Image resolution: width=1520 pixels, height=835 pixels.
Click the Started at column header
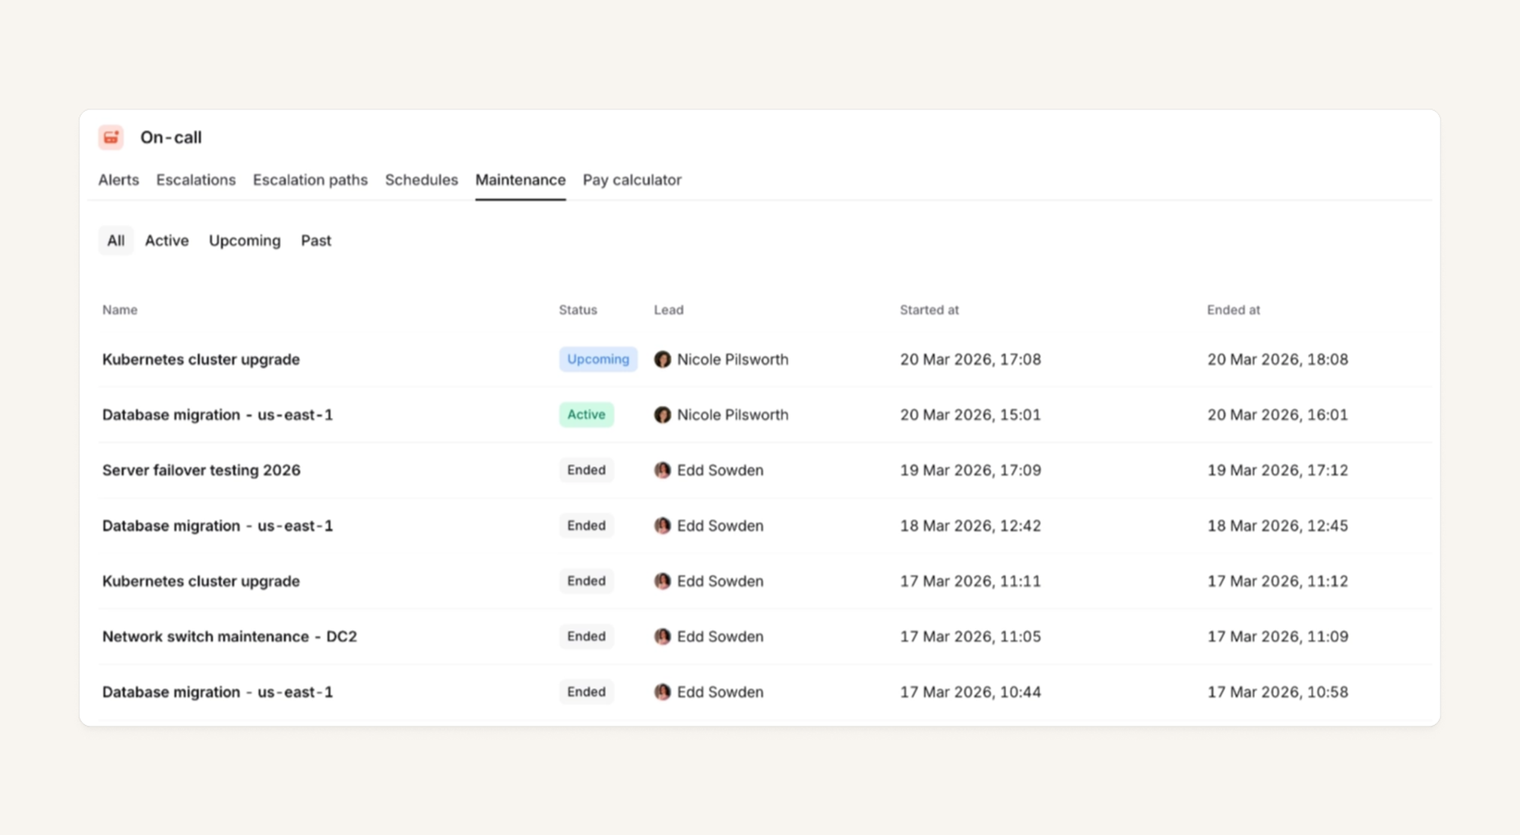(x=929, y=310)
